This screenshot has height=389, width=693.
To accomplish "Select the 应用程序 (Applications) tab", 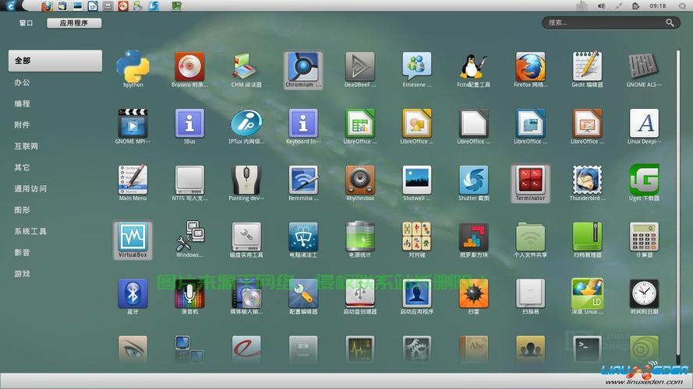I will (74, 23).
